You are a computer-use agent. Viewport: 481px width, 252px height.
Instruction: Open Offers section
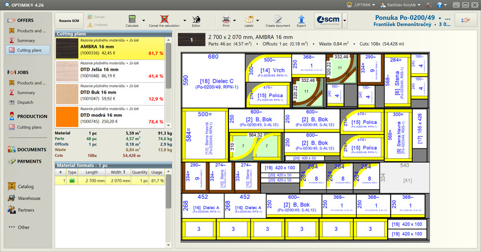pyautogui.click(x=21, y=20)
